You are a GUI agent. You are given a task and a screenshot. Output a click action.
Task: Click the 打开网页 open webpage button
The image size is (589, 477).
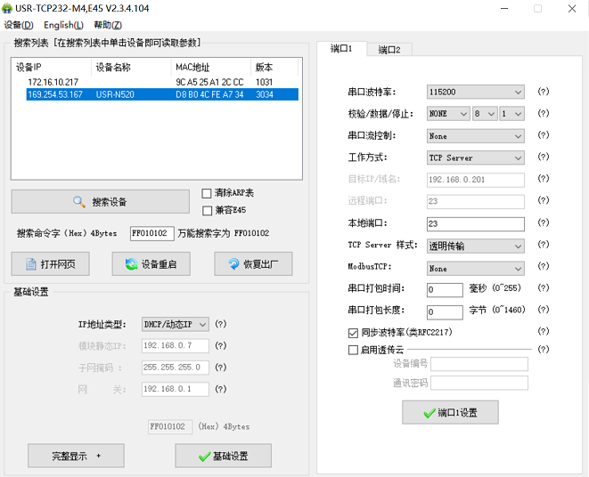[x=51, y=264]
